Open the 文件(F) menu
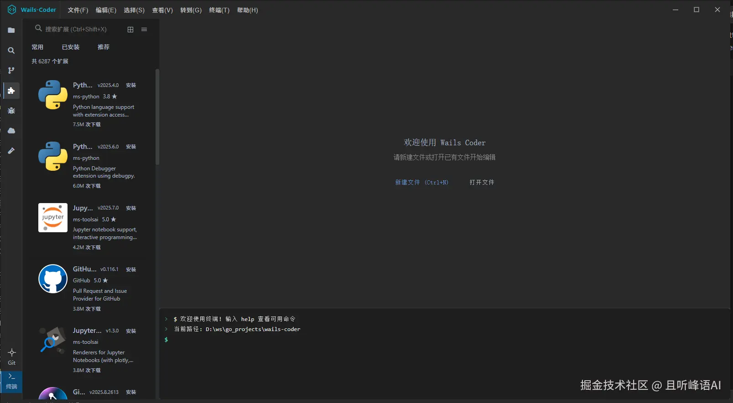The image size is (733, 403). click(x=78, y=10)
